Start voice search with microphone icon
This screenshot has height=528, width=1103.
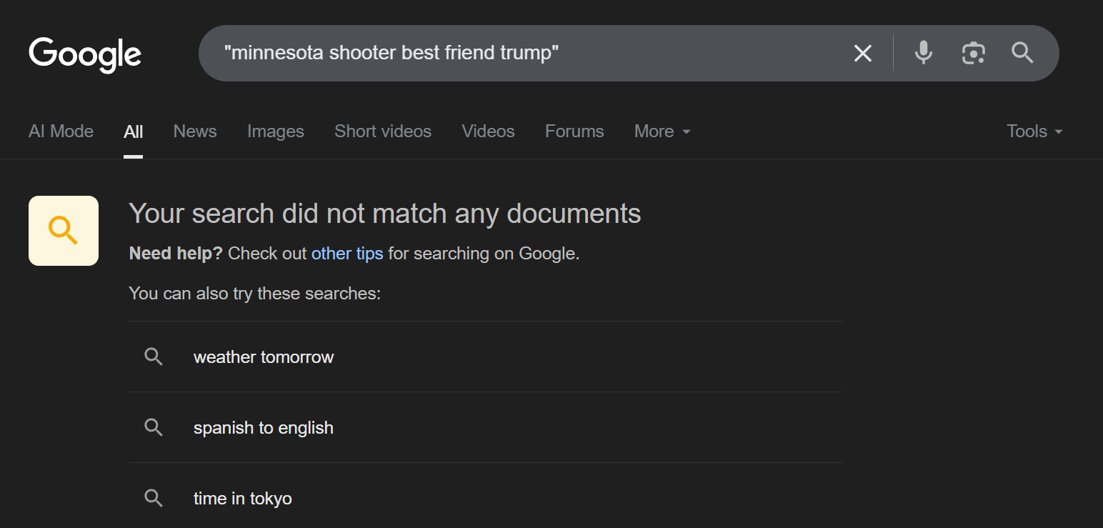(x=924, y=53)
